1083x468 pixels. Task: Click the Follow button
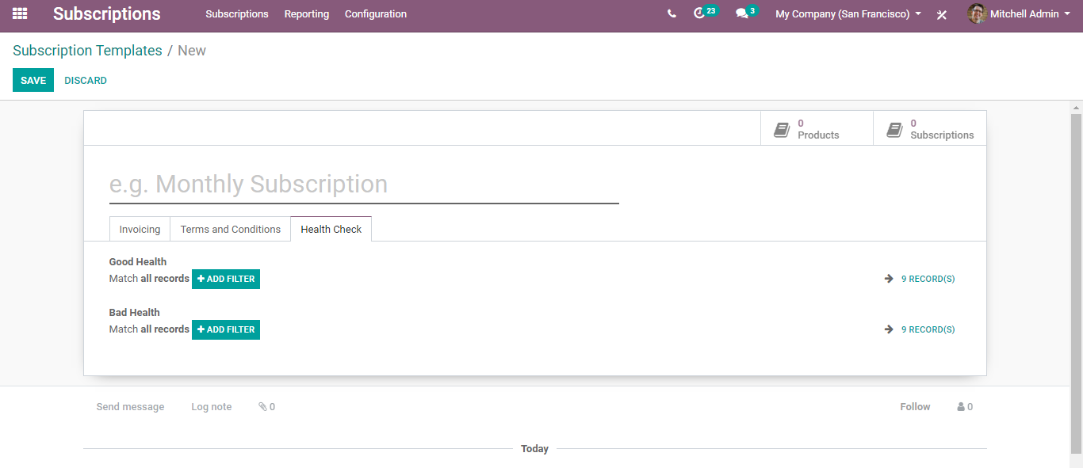coord(915,407)
